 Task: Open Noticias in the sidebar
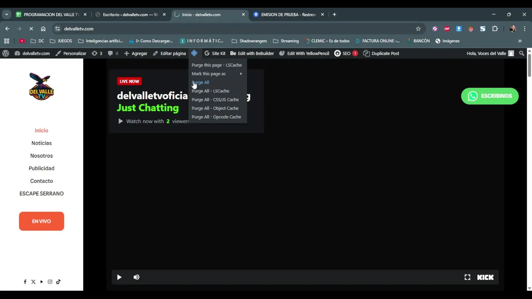click(x=42, y=143)
